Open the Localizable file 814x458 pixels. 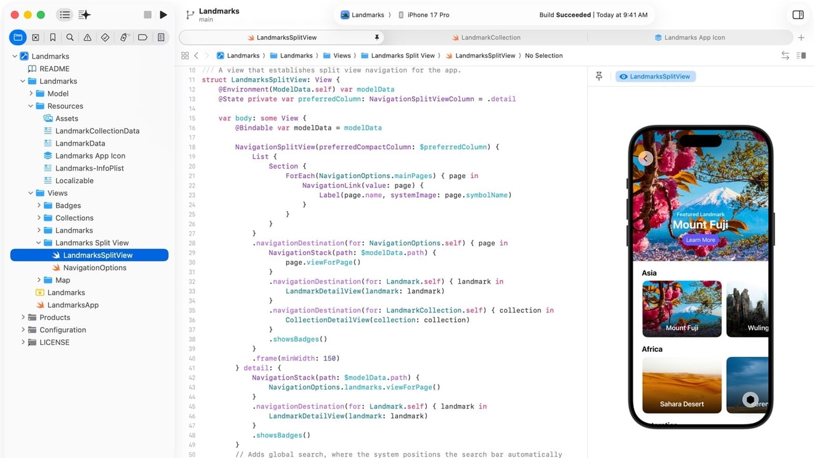[x=68, y=181]
